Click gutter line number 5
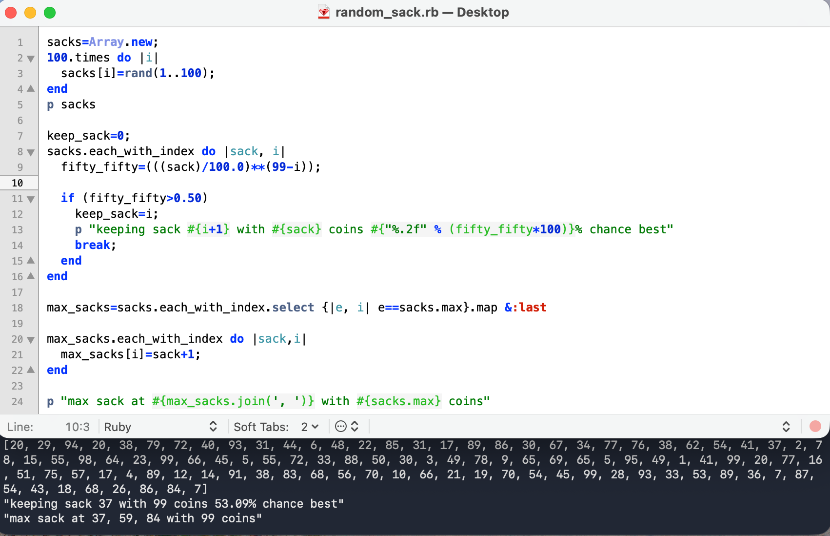This screenshot has width=830, height=536. [20, 105]
